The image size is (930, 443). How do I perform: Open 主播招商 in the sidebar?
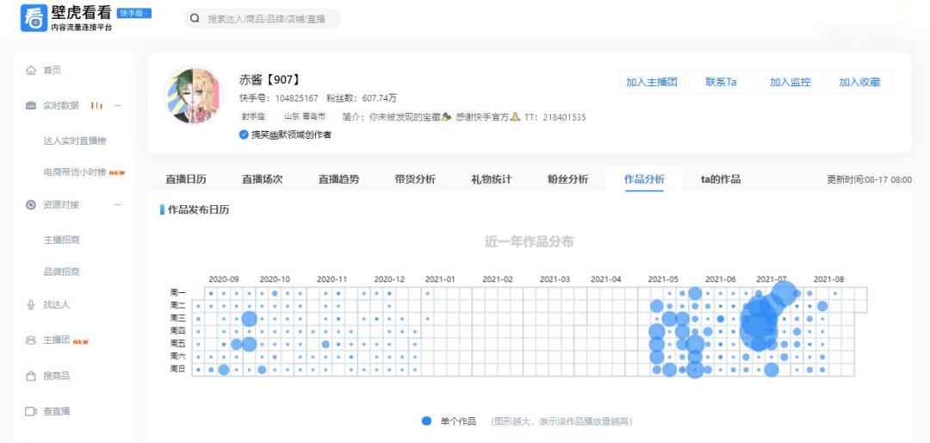click(x=62, y=240)
